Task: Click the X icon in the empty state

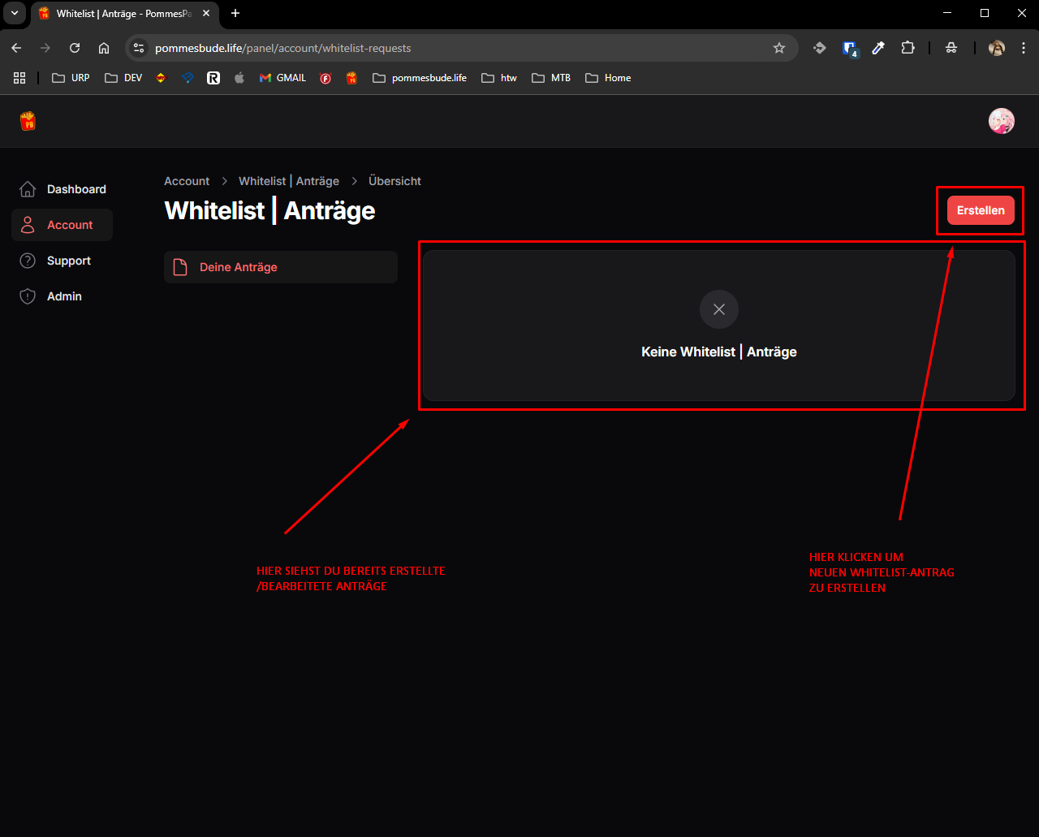Action: pos(719,309)
